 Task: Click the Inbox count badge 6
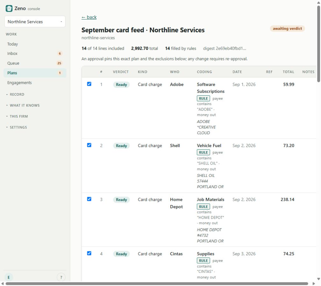point(60,54)
